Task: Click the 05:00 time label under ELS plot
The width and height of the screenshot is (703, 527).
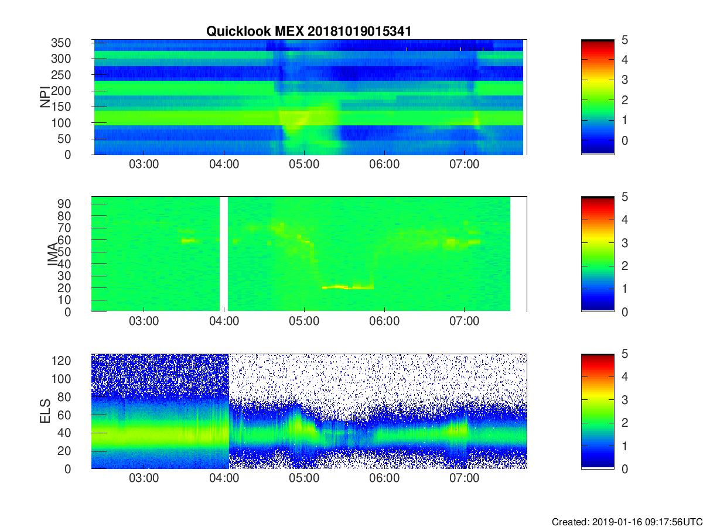Action: (304, 478)
